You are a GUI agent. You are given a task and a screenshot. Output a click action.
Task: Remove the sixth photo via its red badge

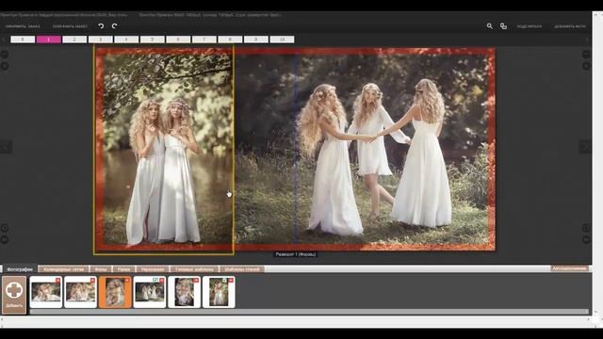pos(231,281)
